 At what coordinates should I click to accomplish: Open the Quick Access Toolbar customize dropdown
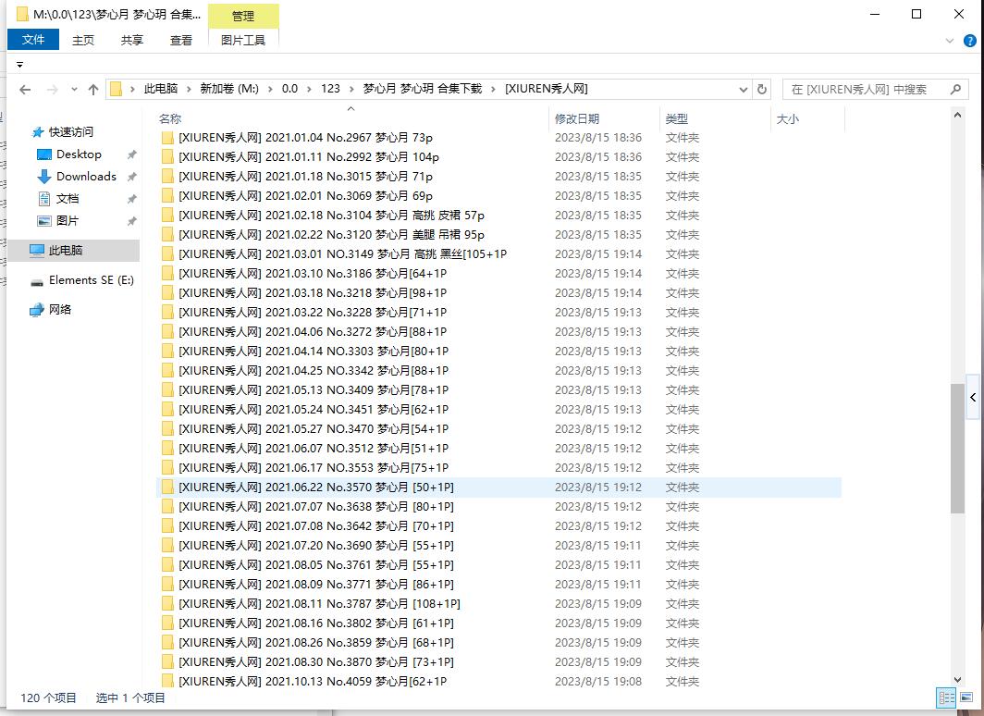(x=19, y=65)
